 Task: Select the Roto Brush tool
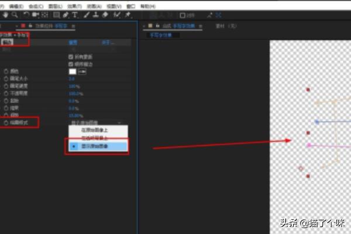tap(116, 15)
